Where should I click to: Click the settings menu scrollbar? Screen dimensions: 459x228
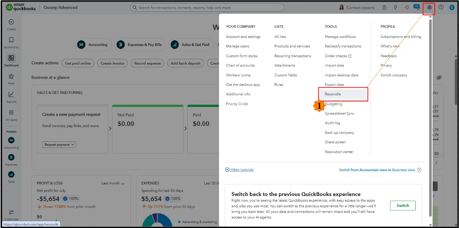click(x=430, y=117)
